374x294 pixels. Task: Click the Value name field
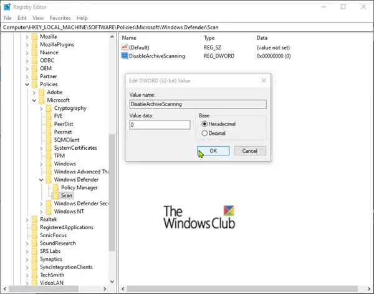pos(198,104)
